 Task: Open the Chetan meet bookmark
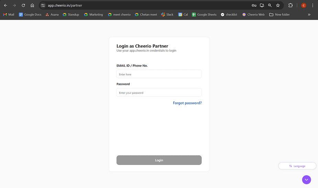146,14
